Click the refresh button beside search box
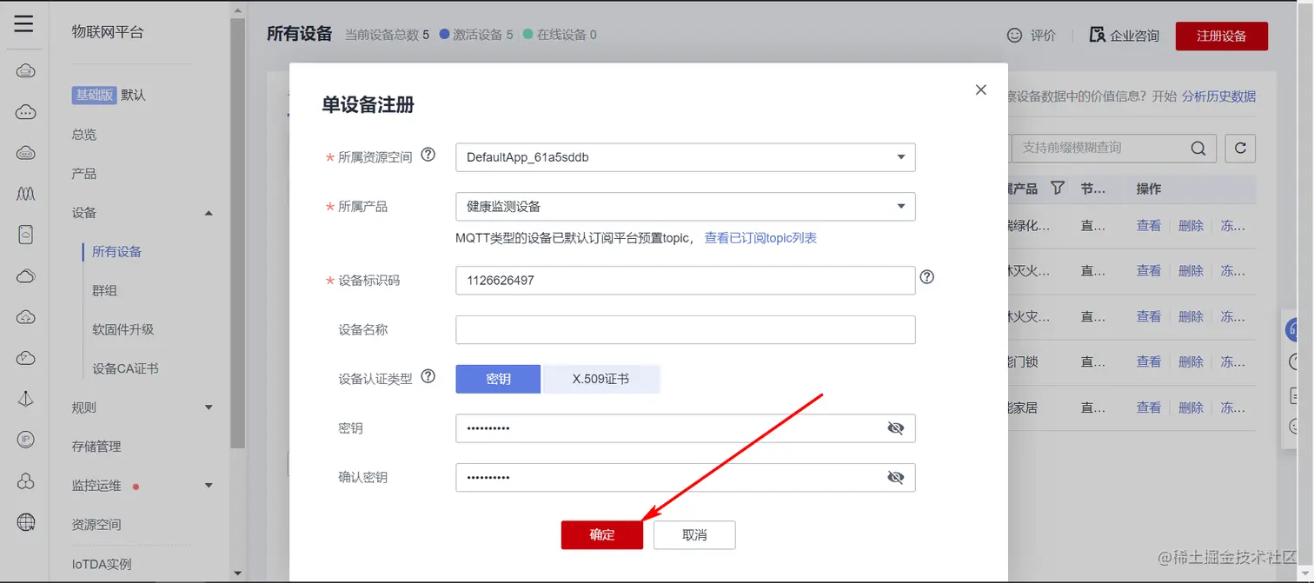Viewport: 1314px width, 583px height. pos(1240,149)
